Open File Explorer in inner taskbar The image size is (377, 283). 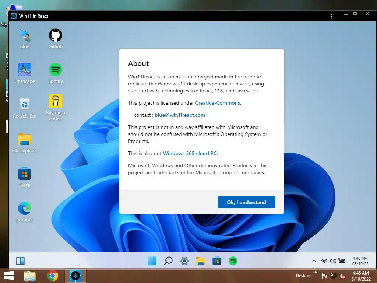coord(201,261)
